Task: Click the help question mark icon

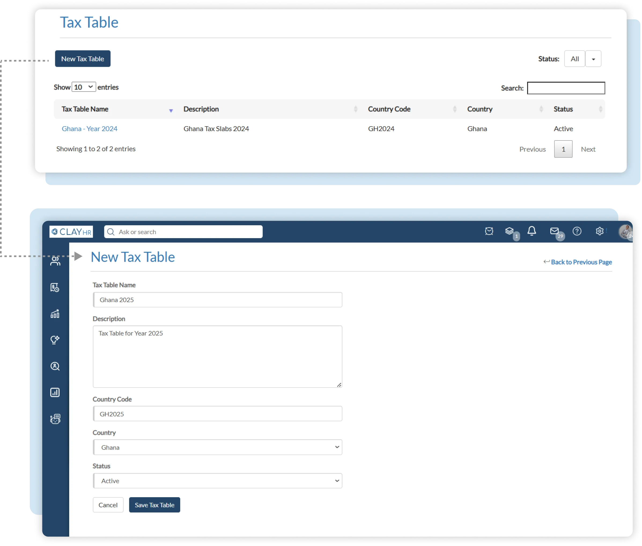Action: coord(577,231)
